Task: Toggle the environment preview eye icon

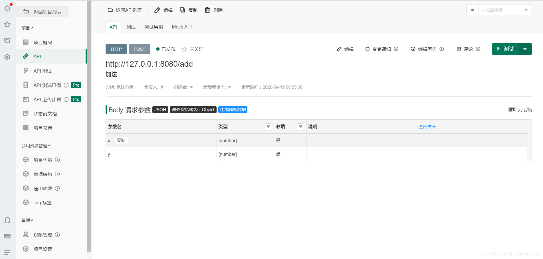Action: (472, 10)
